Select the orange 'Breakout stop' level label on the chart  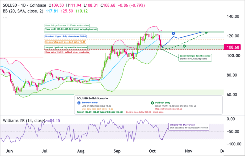[x=65, y=42]
